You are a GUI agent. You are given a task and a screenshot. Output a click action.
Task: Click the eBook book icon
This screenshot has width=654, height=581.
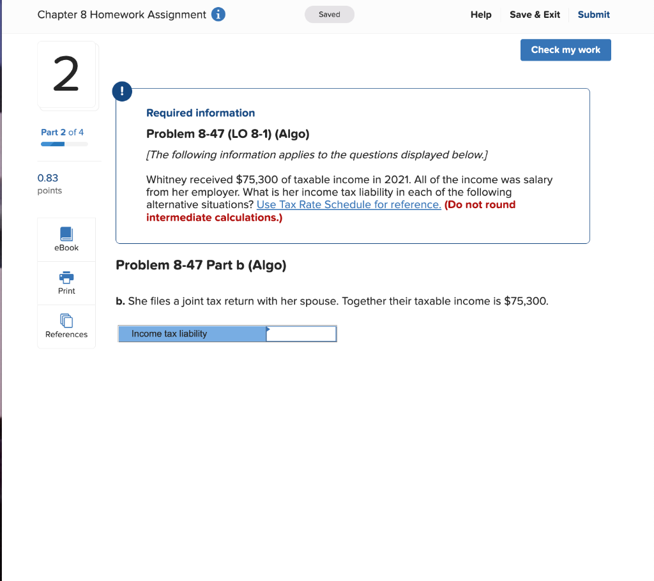66,234
